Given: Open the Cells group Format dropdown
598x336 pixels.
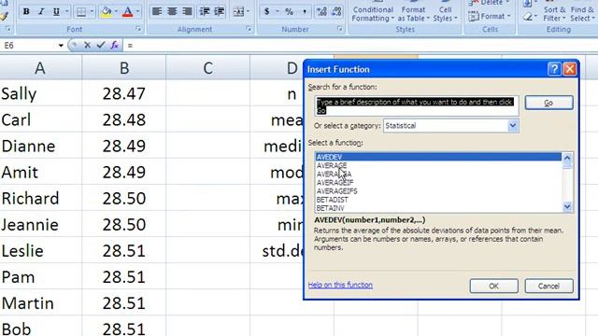Looking at the screenshot, I should click(490, 17).
